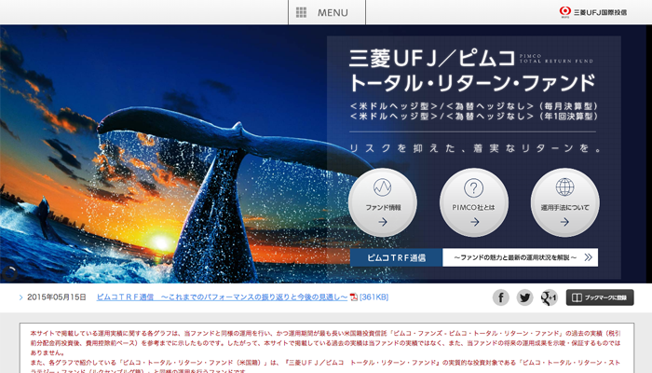Click the small arrow before 2015年05月15日
The width and height of the screenshot is (652, 373).
coord(20,297)
